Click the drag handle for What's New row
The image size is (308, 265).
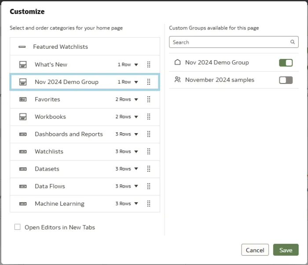[x=148, y=65]
